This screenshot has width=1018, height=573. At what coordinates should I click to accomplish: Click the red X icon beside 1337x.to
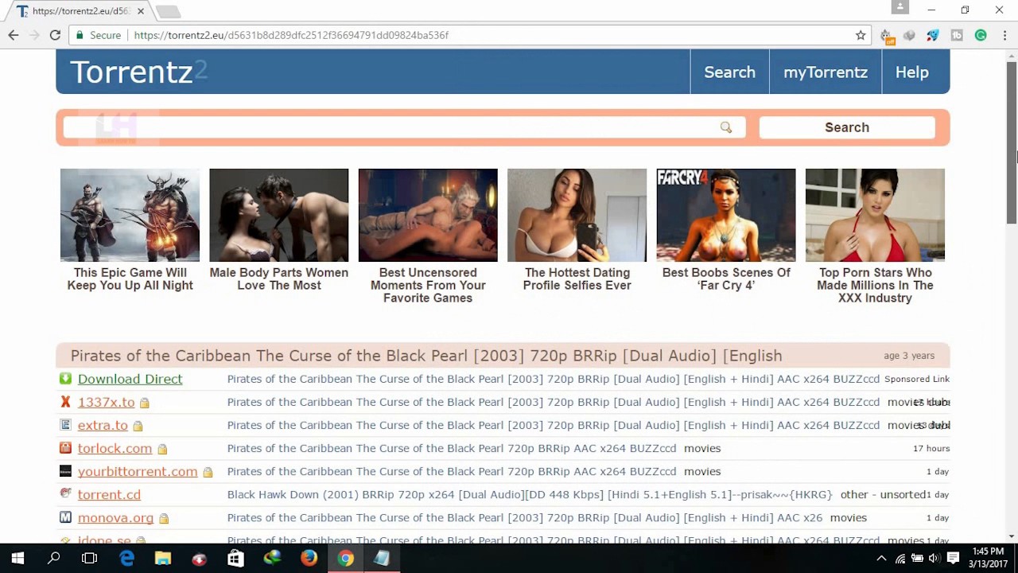pyautogui.click(x=65, y=402)
